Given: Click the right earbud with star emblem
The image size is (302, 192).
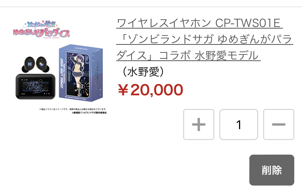Looking at the screenshot, I should pos(42,64).
